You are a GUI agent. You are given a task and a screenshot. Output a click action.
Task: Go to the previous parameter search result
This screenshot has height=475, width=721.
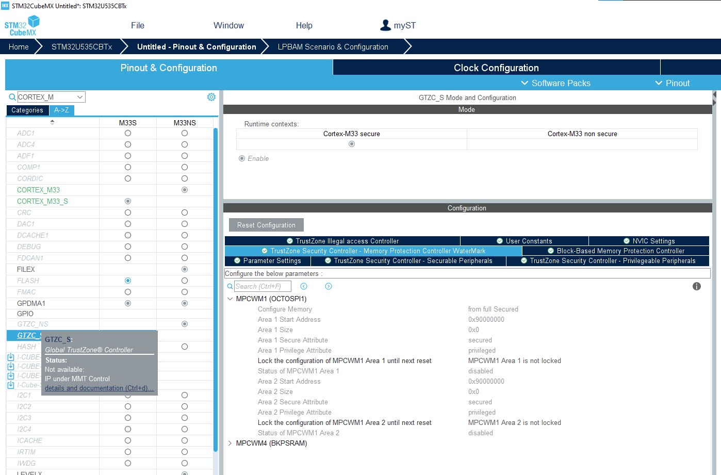coord(304,286)
